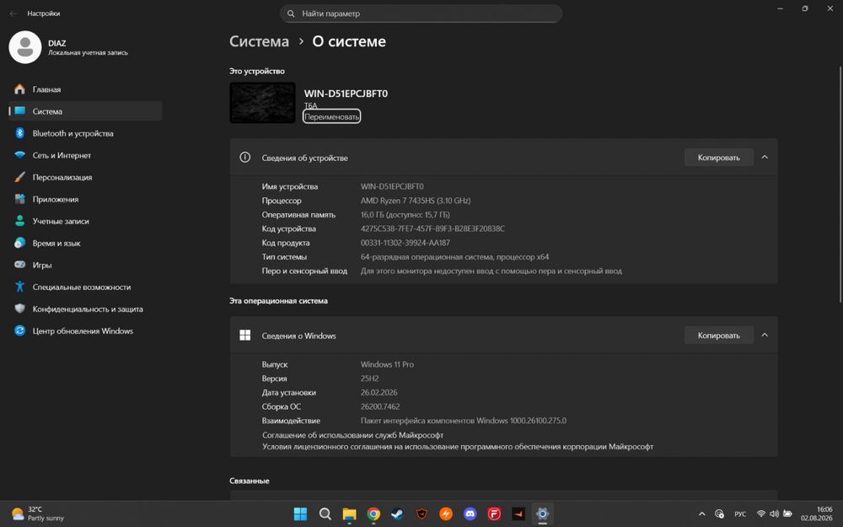Click the Время и язык icon
The height and width of the screenshot is (527, 843).
click(x=20, y=243)
